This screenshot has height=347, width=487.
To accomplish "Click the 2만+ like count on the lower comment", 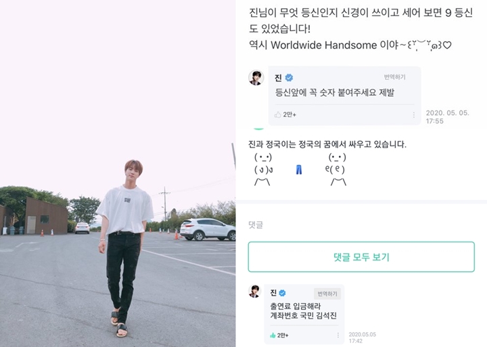I will tap(283, 336).
